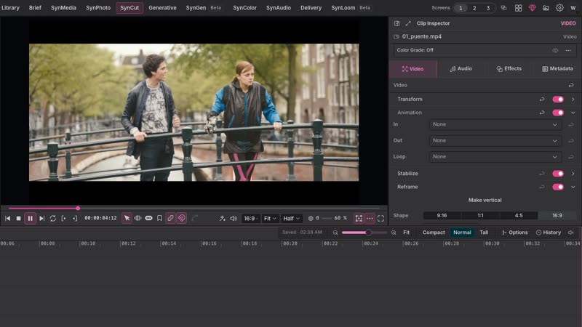The height and width of the screenshot is (327, 582).
Task: Disable the Transform toggle
Action: (558, 100)
